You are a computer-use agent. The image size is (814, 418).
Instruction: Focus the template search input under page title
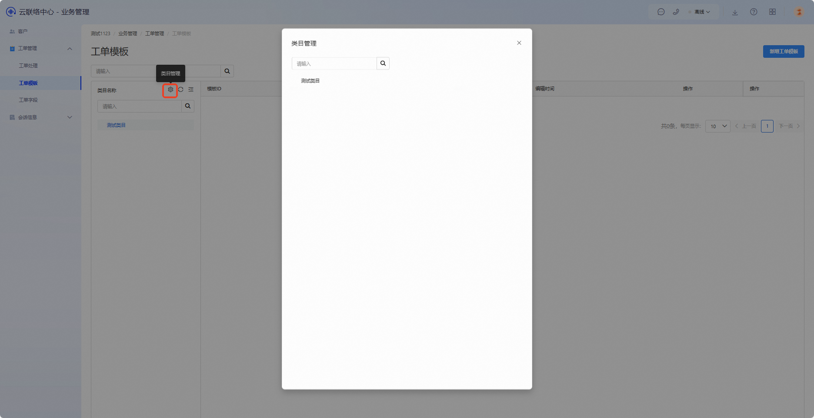click(156, 71)
